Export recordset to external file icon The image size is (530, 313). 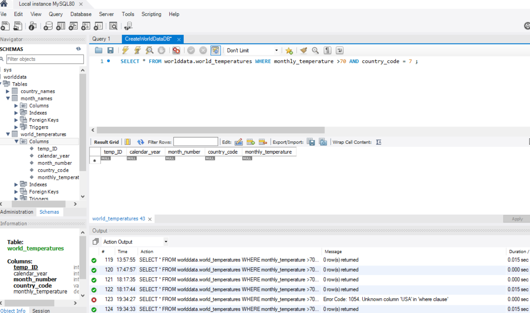[311, 142]
